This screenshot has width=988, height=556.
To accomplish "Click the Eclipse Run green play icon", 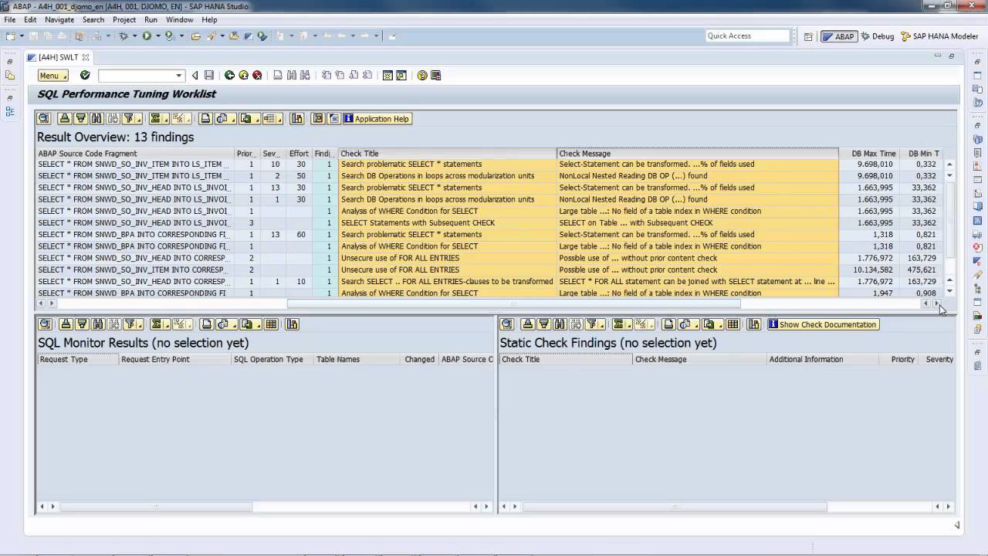I will point(147,36).
